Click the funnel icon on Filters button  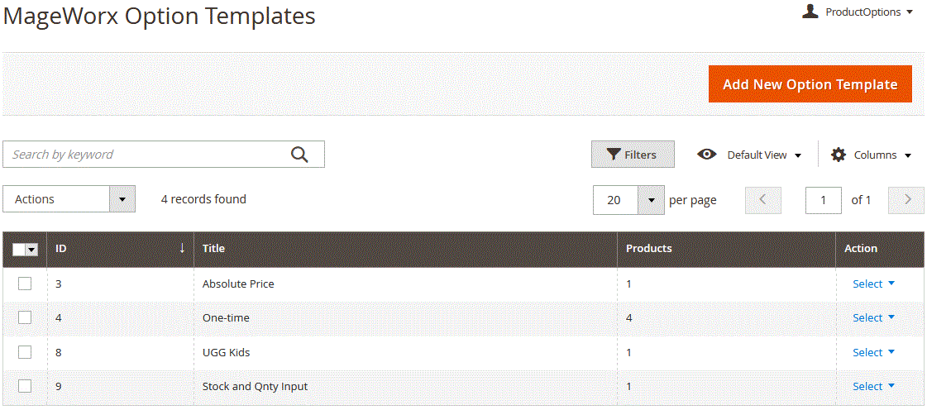[614, 155]
